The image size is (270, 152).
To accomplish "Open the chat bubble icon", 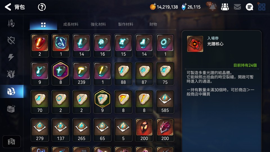I will [249, 7].
